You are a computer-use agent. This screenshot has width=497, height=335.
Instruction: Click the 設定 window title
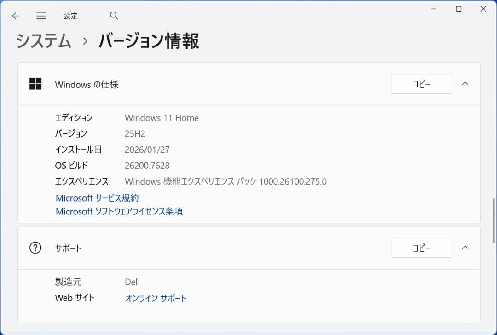[70, 16]
